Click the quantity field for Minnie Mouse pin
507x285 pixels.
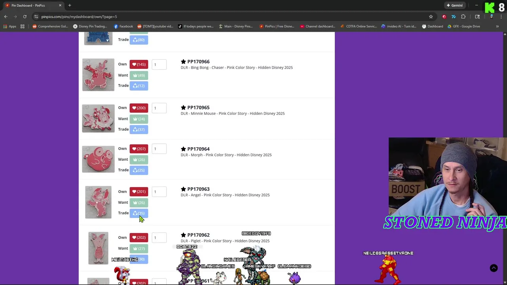pyautogui.click(x=159, y=108)
